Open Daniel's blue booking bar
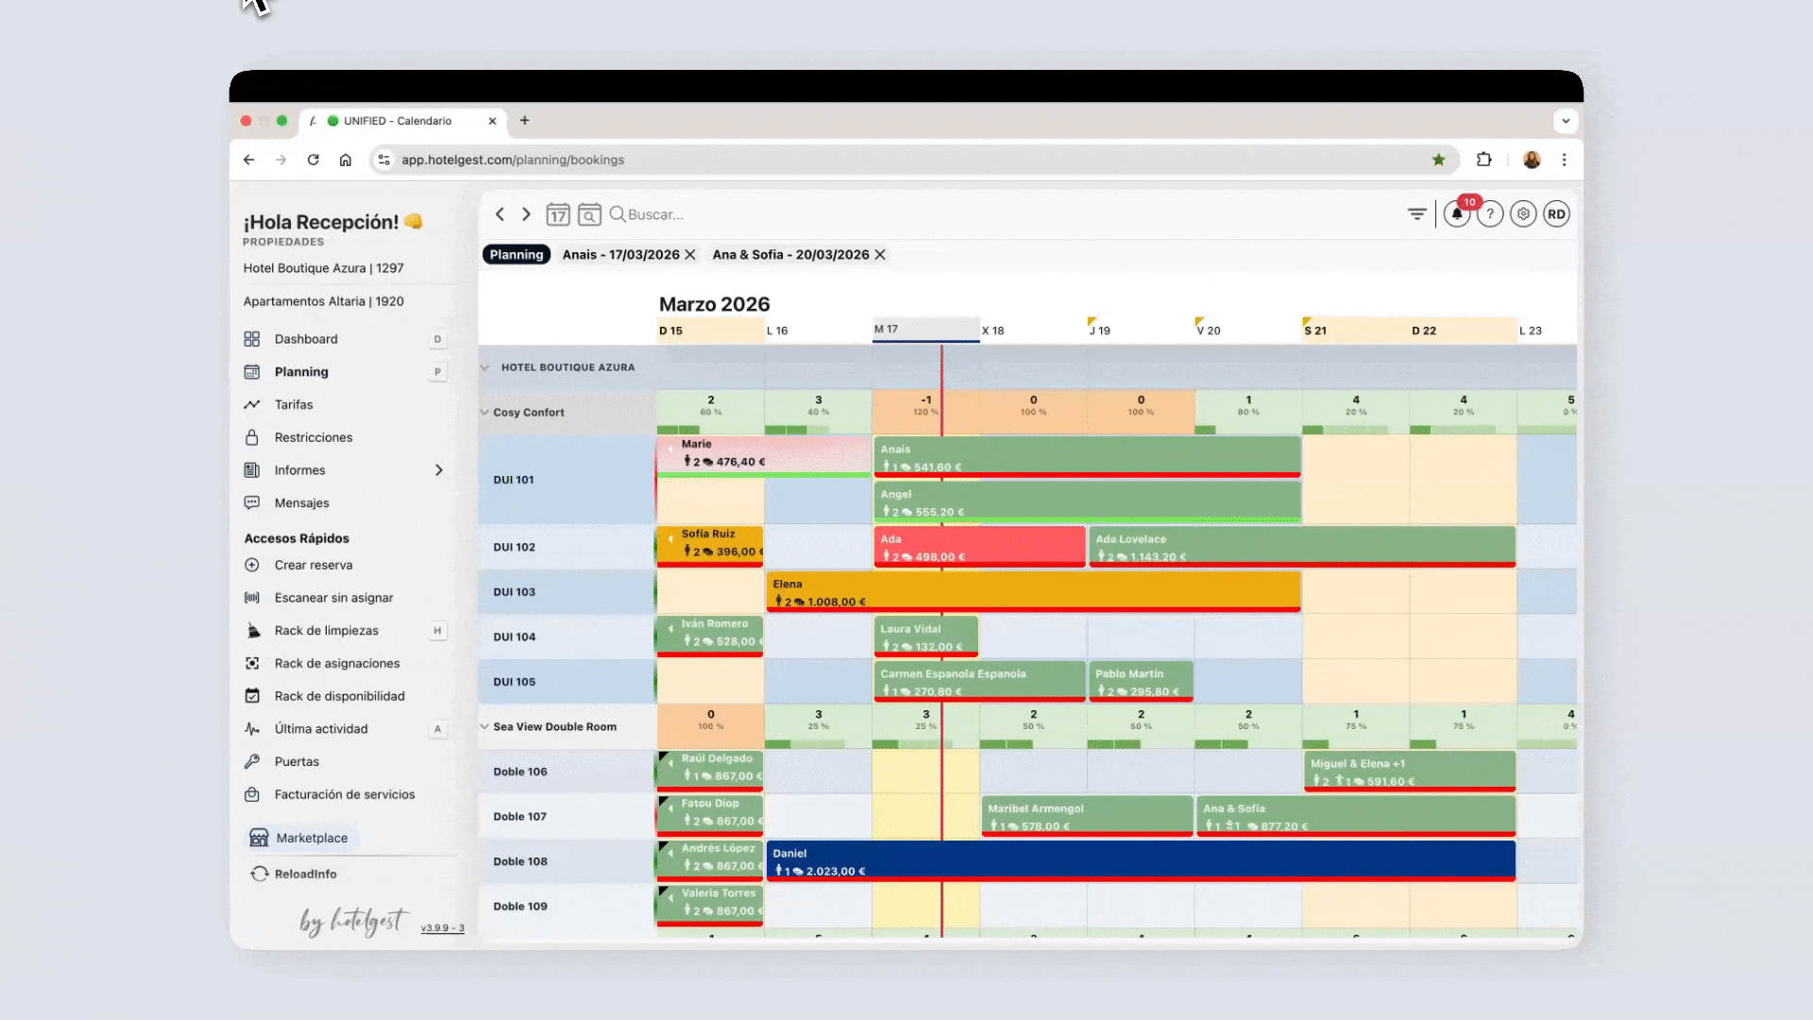Image resolution: width=1813 pixels, height=1020 pixels. point(1141,861)
